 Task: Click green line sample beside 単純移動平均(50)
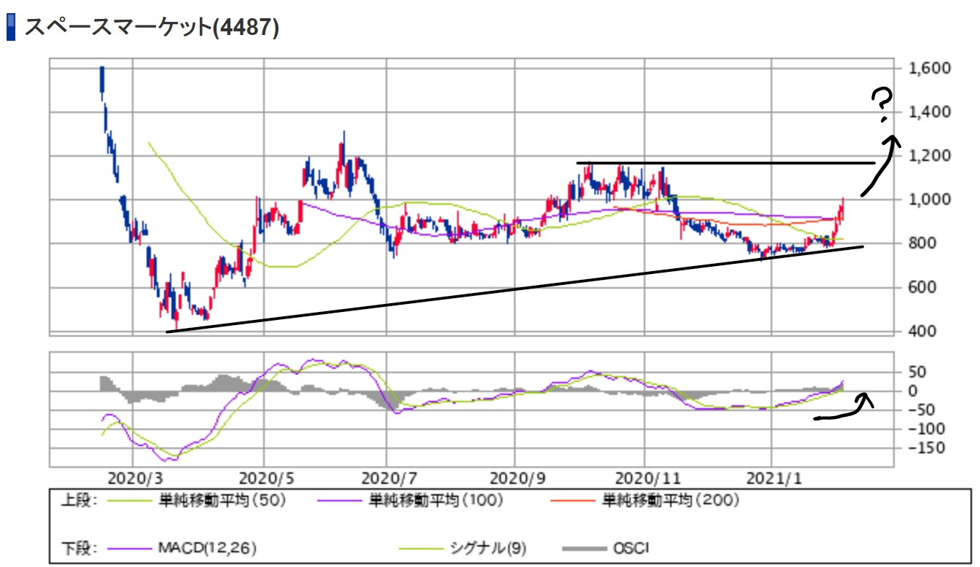click(129, 501)
